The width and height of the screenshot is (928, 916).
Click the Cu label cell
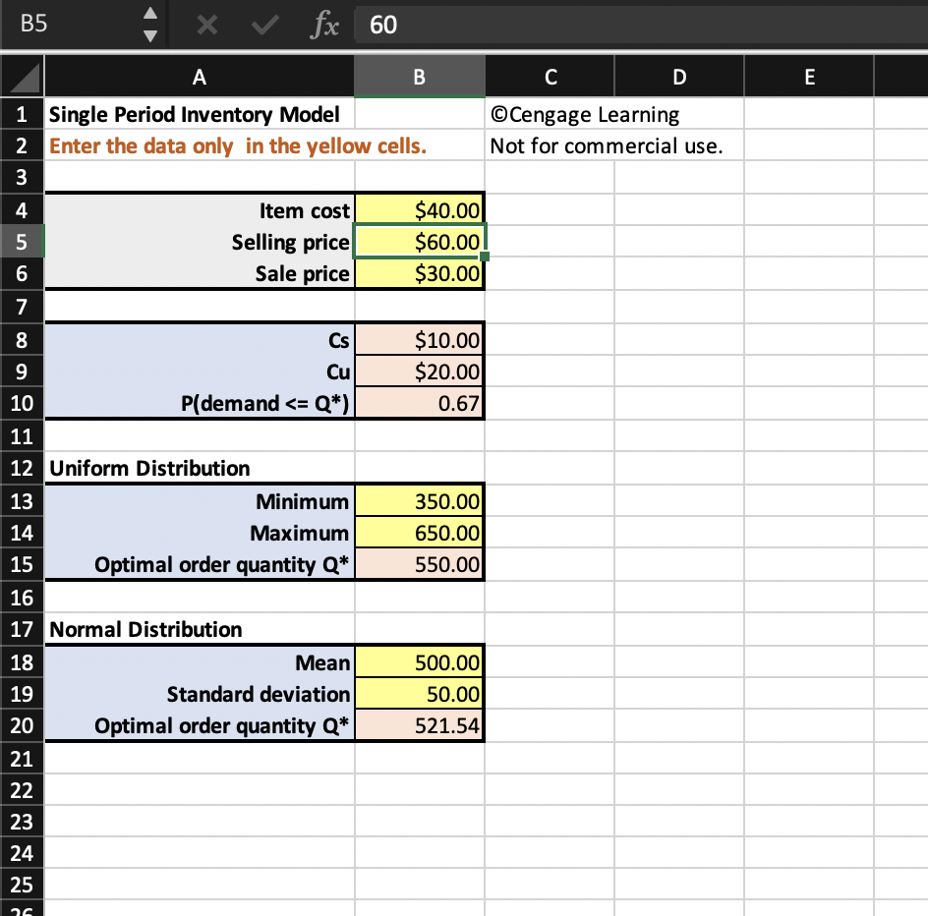(x=200, y=372)
